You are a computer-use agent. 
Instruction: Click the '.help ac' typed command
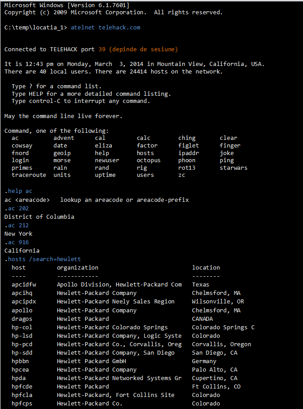[18, 191]
